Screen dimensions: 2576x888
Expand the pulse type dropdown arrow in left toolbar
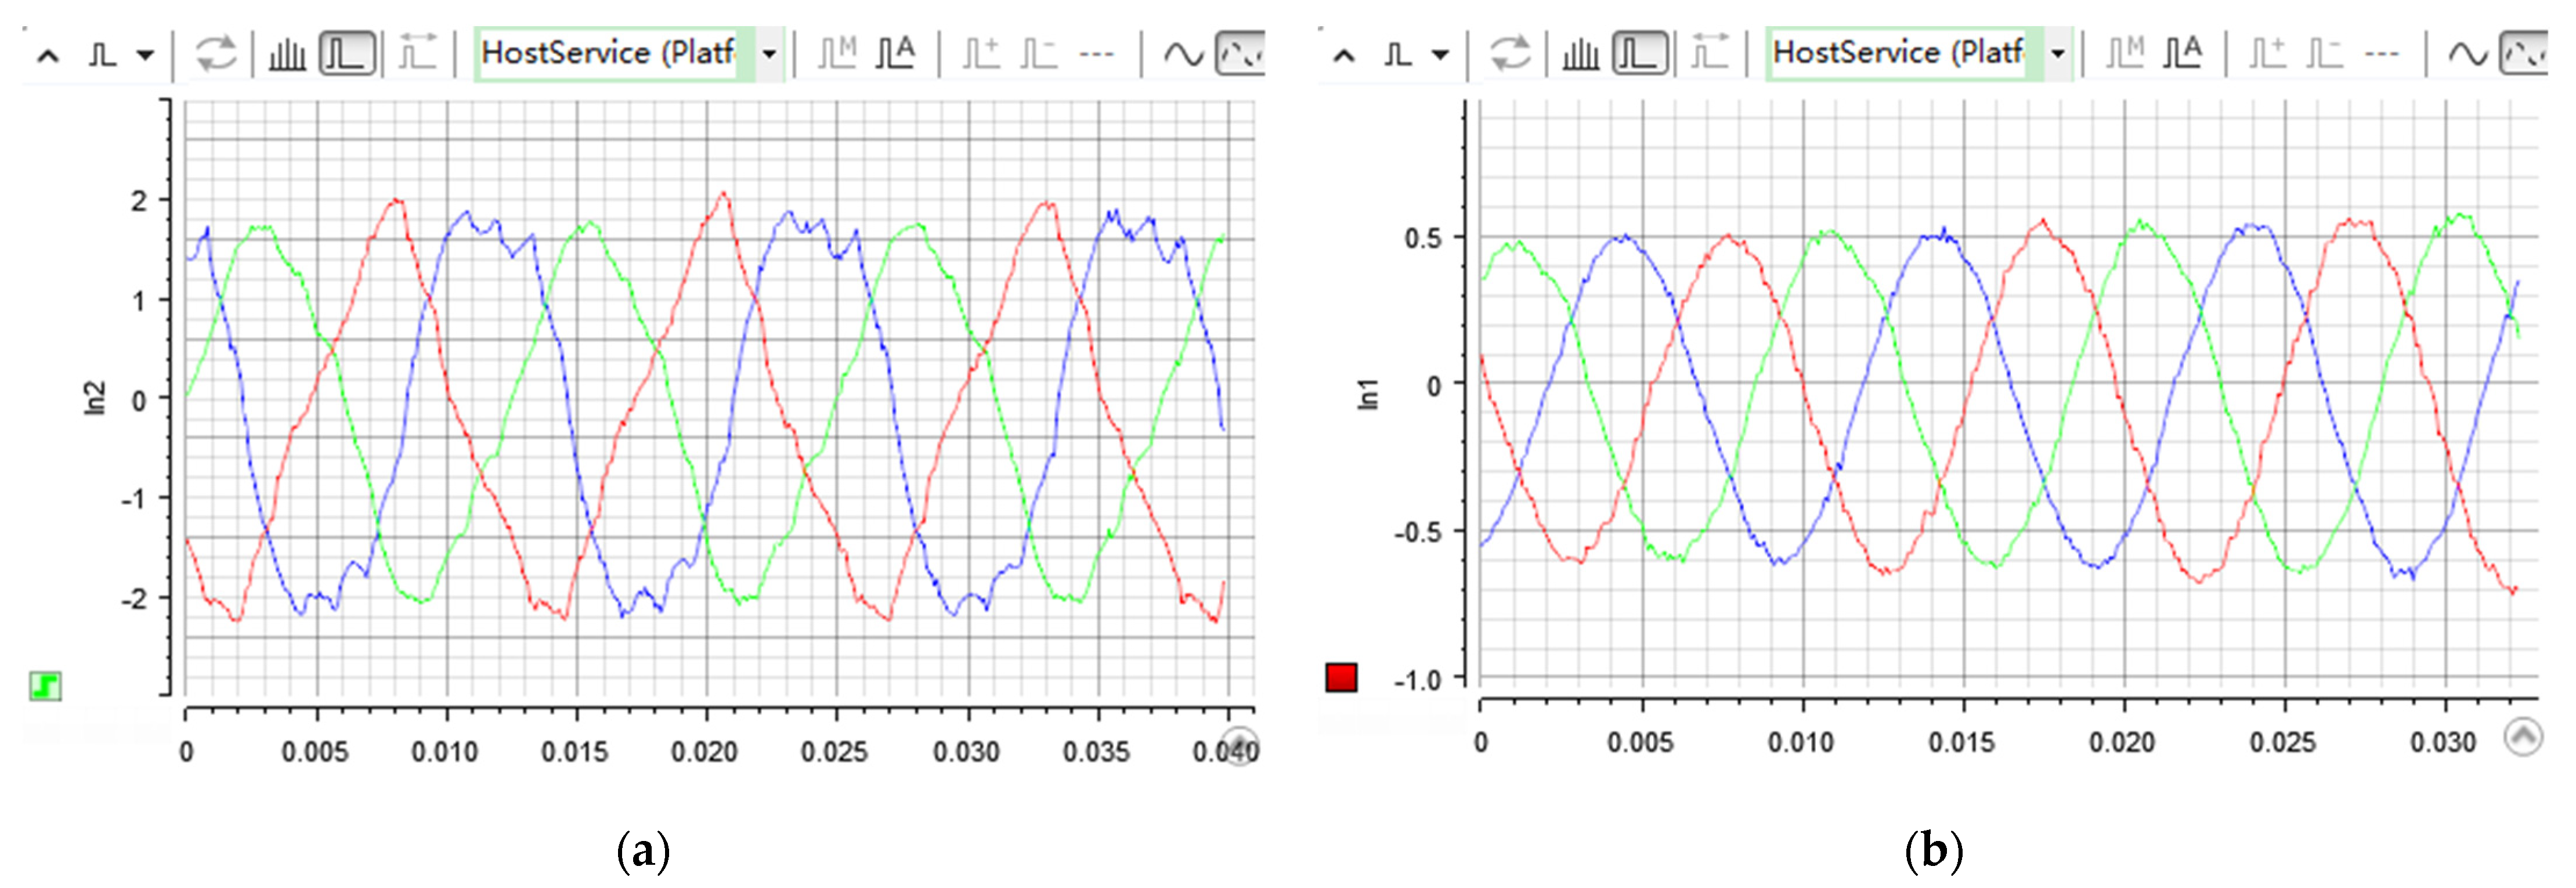coord(146,55)
